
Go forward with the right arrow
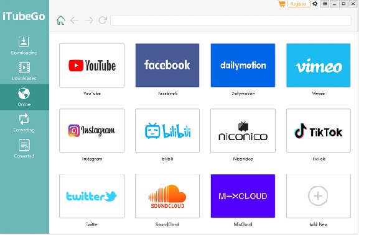(x=89, y=20)
